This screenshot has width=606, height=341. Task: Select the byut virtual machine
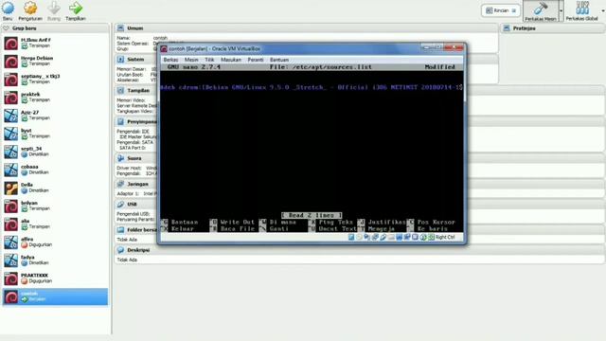coord(55,134)
